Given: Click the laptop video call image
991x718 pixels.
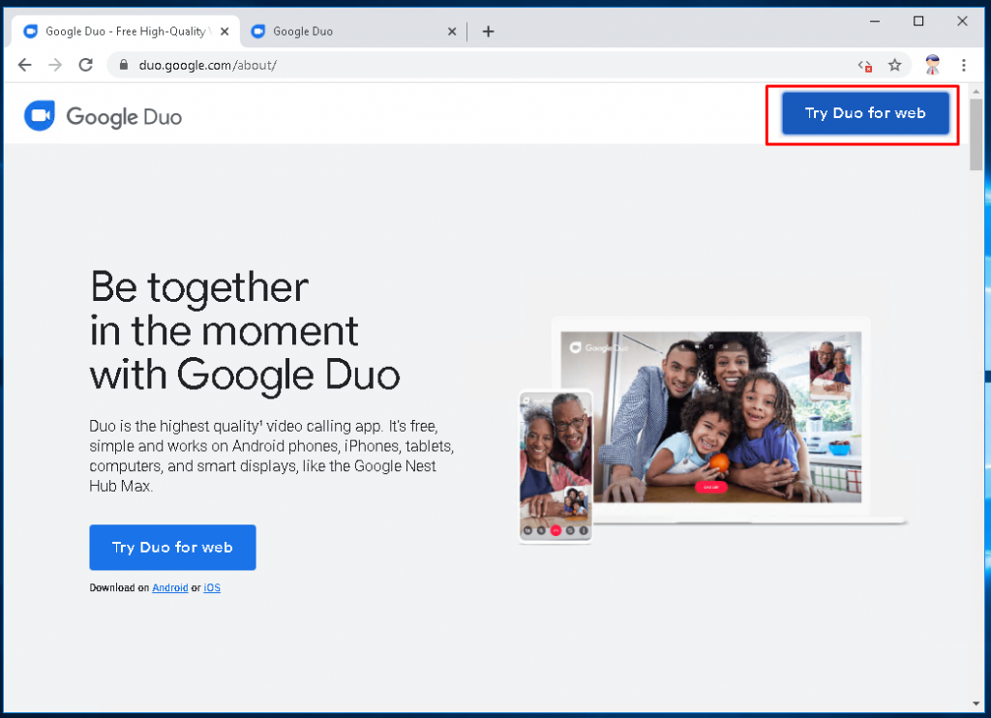Looking at the screenshot, I should pyautogui.click(x=711, y=417).
